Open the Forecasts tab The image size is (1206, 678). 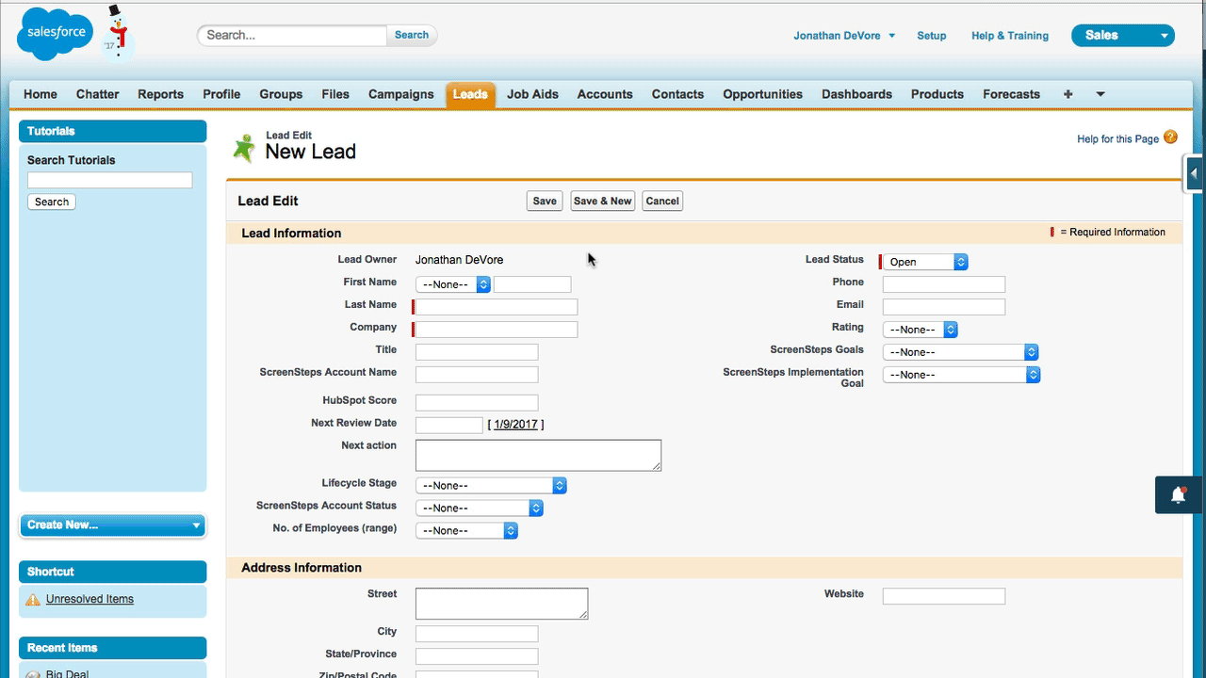(x=1011, y=94)
